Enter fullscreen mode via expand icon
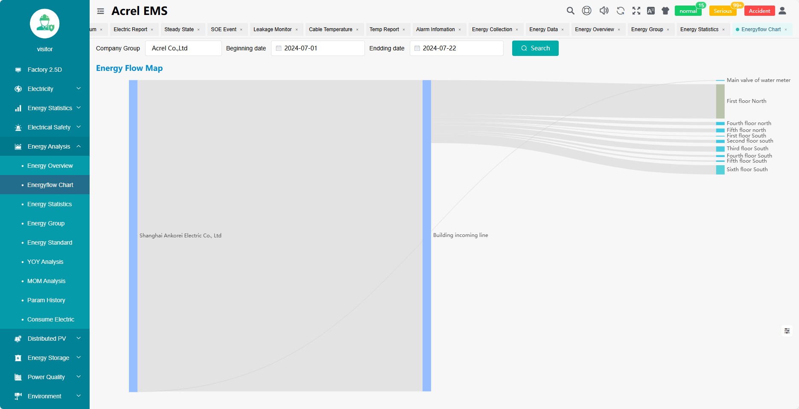The width and height of the screenshot is (799, 409). [x=636, y=11]
